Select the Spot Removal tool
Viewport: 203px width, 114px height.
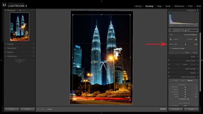(176, 30)
